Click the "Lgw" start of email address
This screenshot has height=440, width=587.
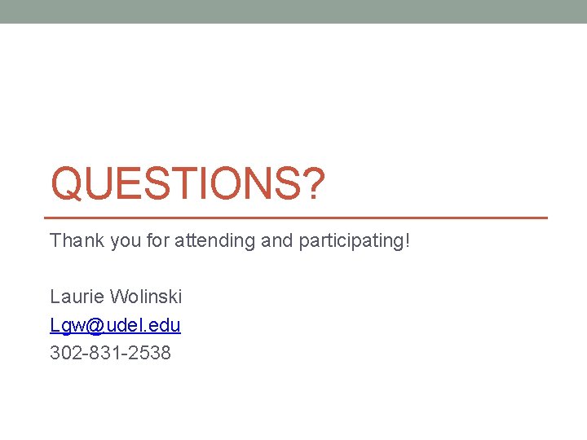[64, 325]
